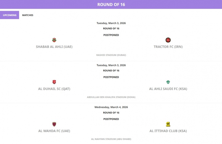222x144 pixels.
Task: Open the Matches tab
Action: coord(28,15)
